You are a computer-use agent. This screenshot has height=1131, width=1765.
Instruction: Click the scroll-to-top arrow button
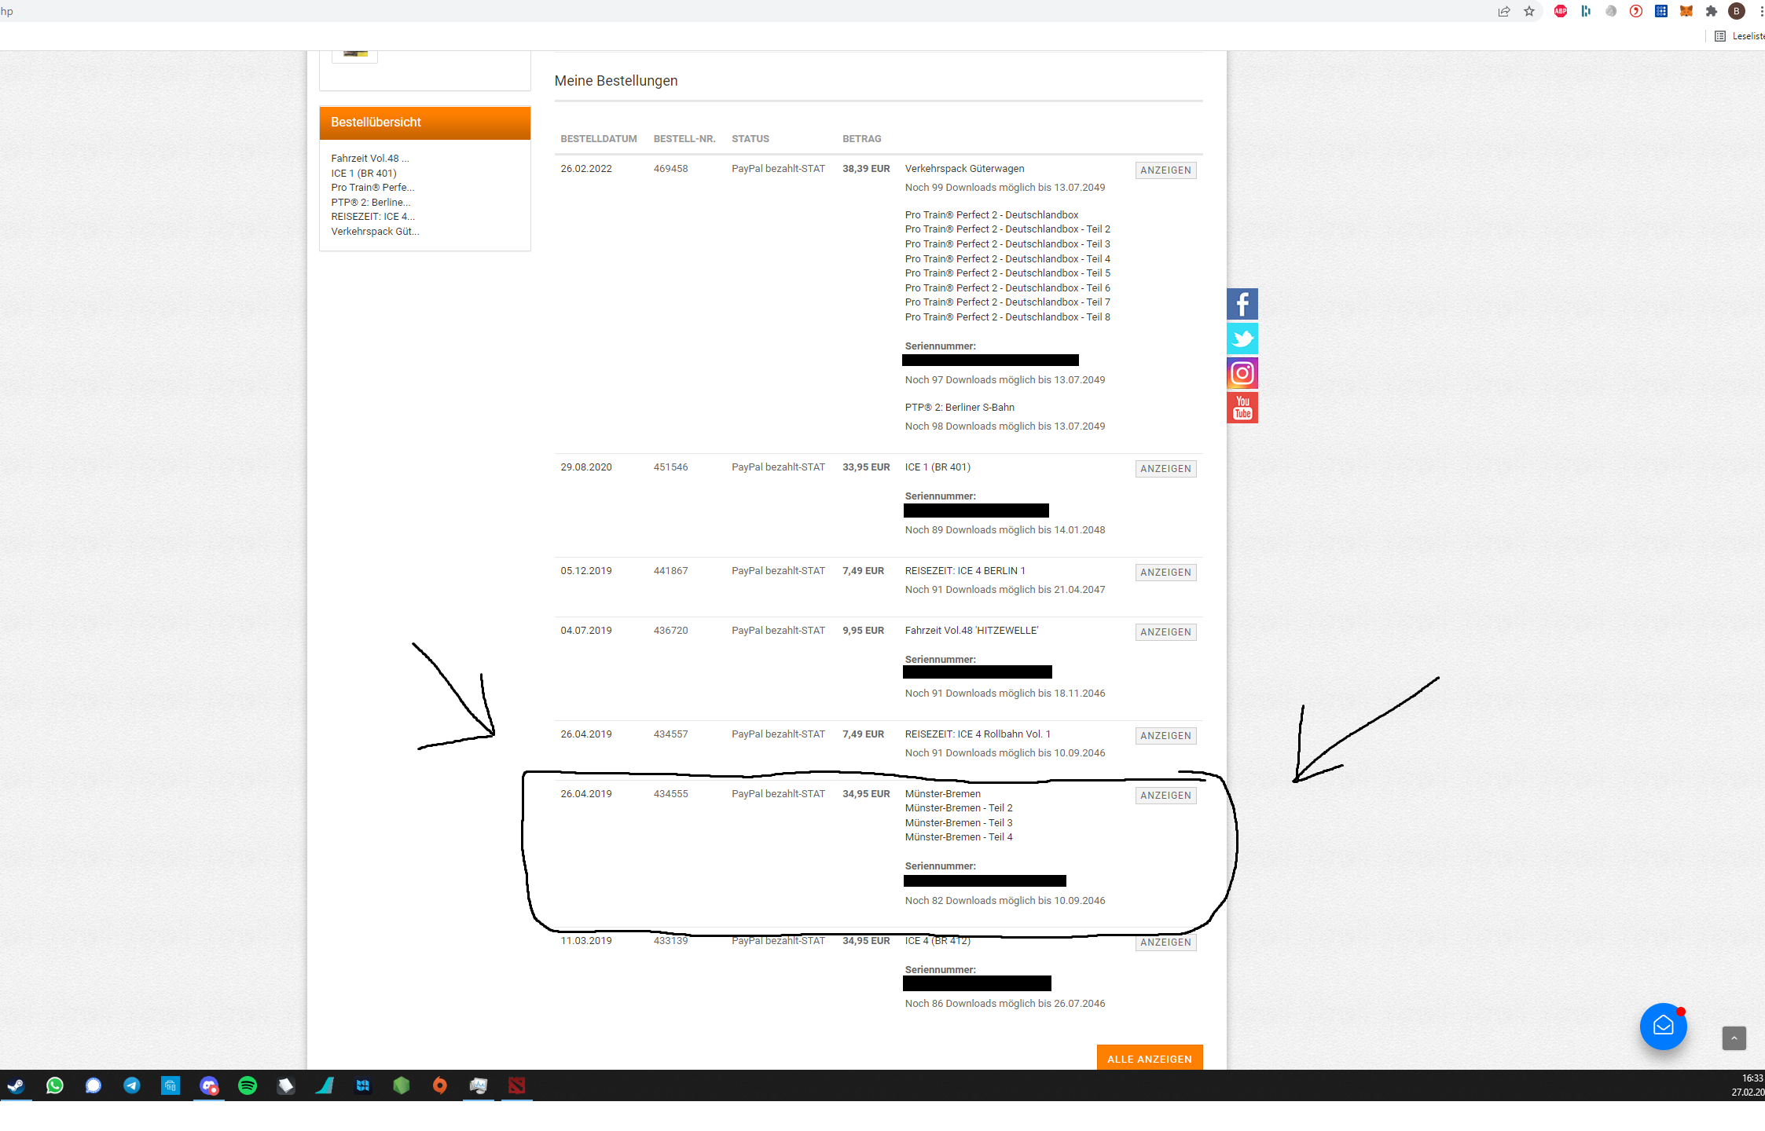click(1734, 1038)
